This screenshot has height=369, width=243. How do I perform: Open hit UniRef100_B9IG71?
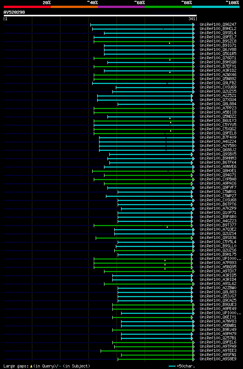coord(218,46)
